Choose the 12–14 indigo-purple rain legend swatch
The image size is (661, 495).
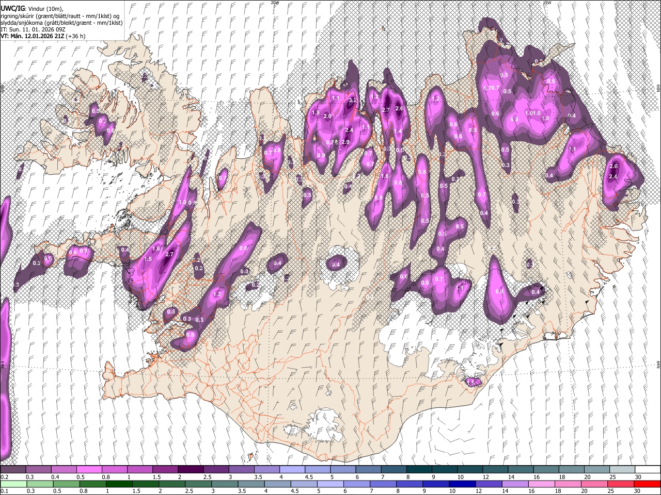[x=489, y=484]
